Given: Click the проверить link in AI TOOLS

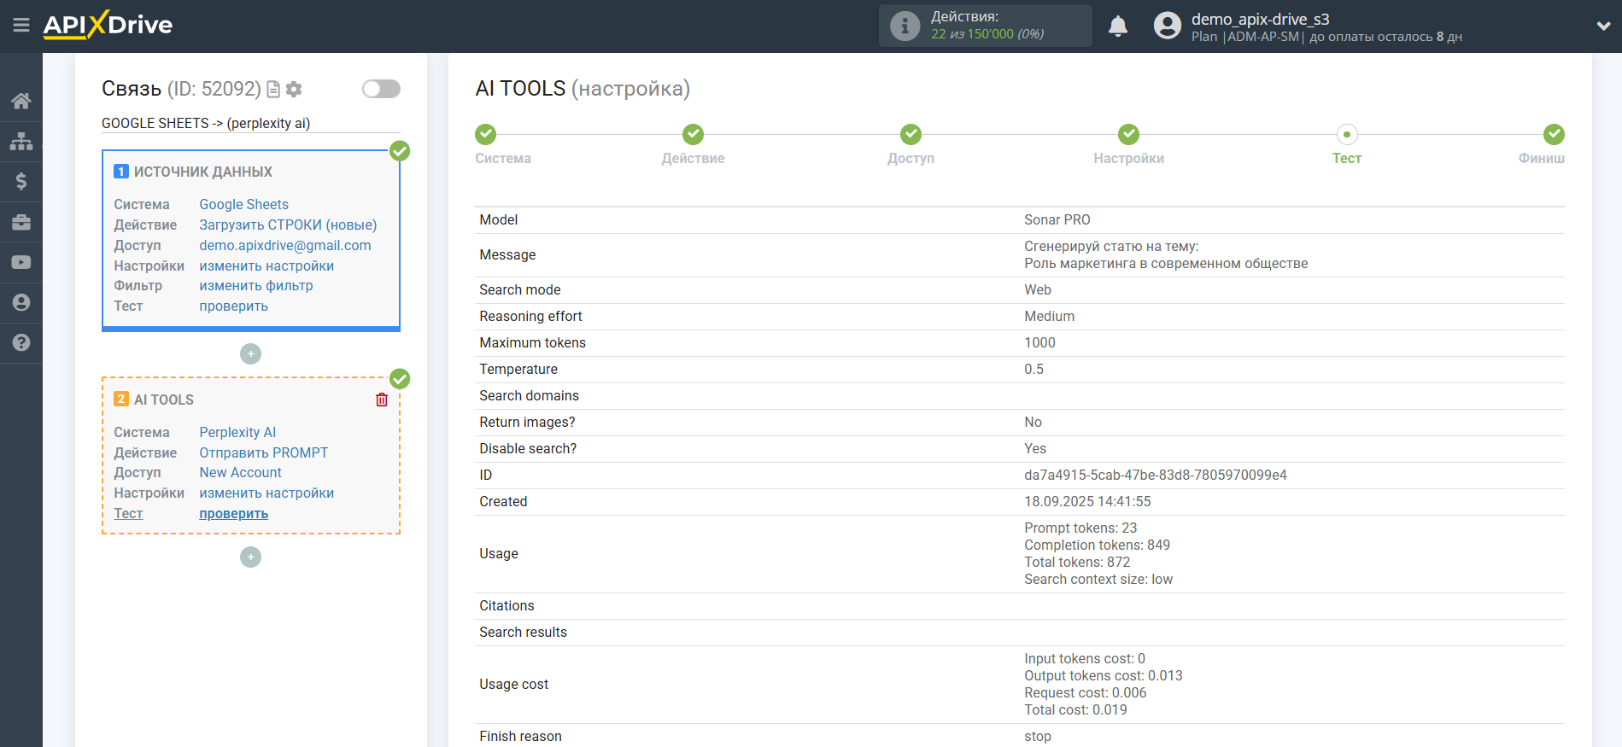Looking at the screenshot, I should [233, 514].
